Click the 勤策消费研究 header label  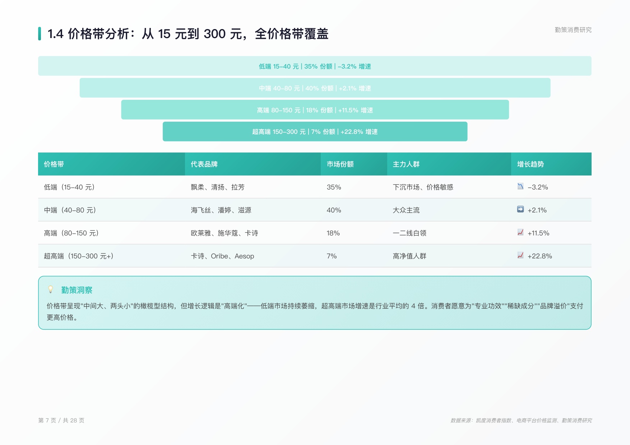(x=573, y=30)
